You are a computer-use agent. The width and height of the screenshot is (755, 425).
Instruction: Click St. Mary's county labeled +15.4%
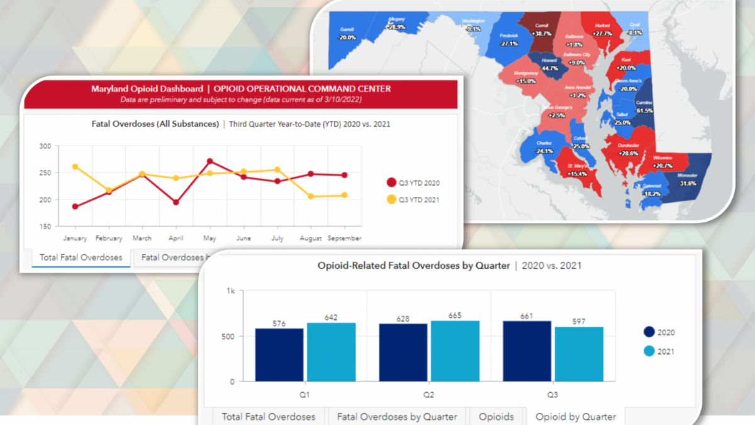point(576,170)
